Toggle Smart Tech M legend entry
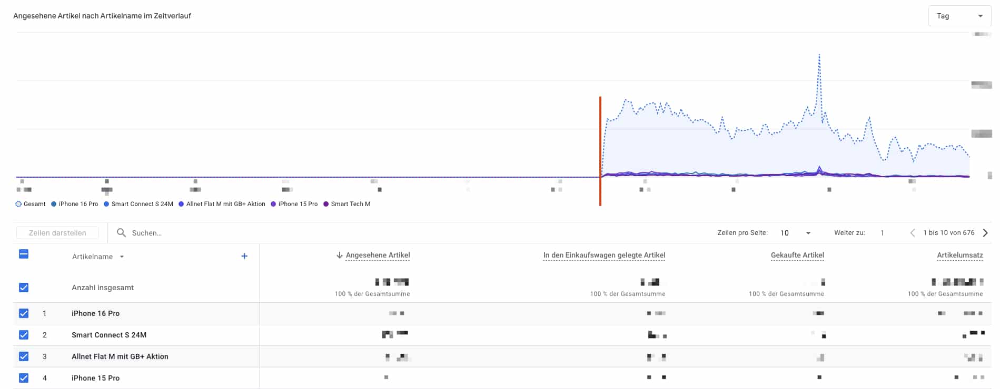The image size is (1000, 389). coord(347,204)
